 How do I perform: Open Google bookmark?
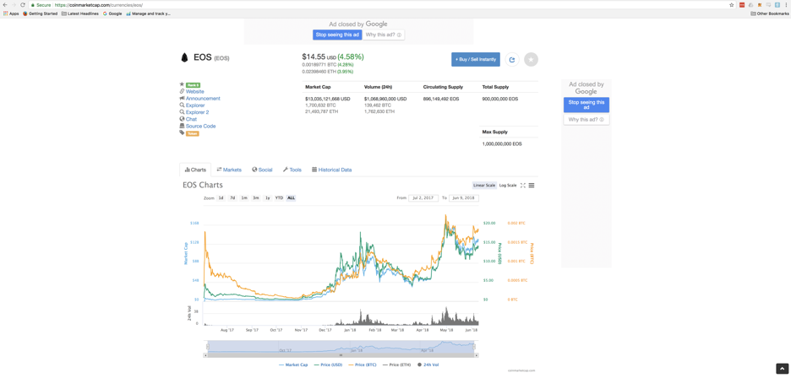pyautogui.click(x=112, y=13)
